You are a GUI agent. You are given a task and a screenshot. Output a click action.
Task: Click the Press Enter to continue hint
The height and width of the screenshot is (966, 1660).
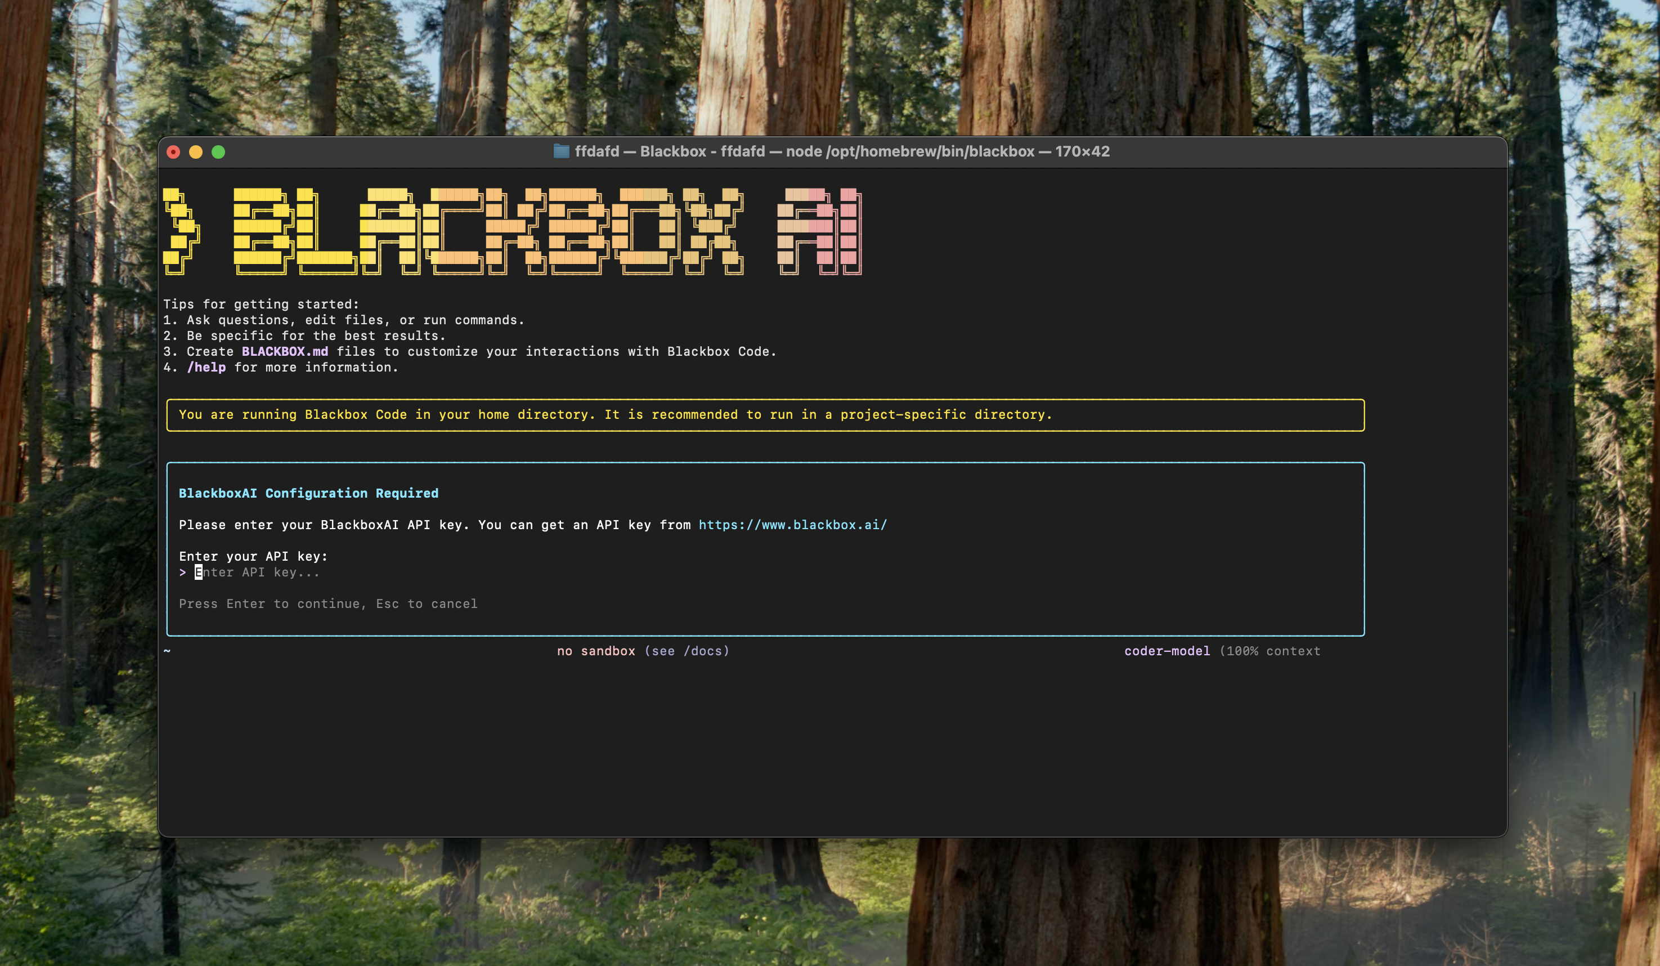pos(328,604)
